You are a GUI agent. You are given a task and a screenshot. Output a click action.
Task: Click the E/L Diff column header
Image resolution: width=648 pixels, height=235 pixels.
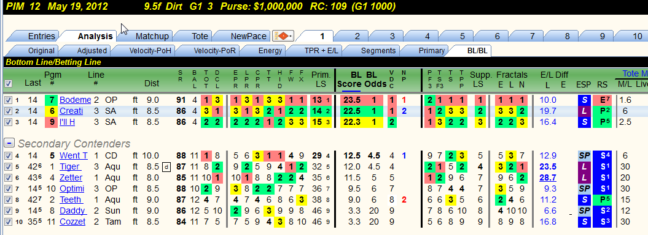click(554, 75)
